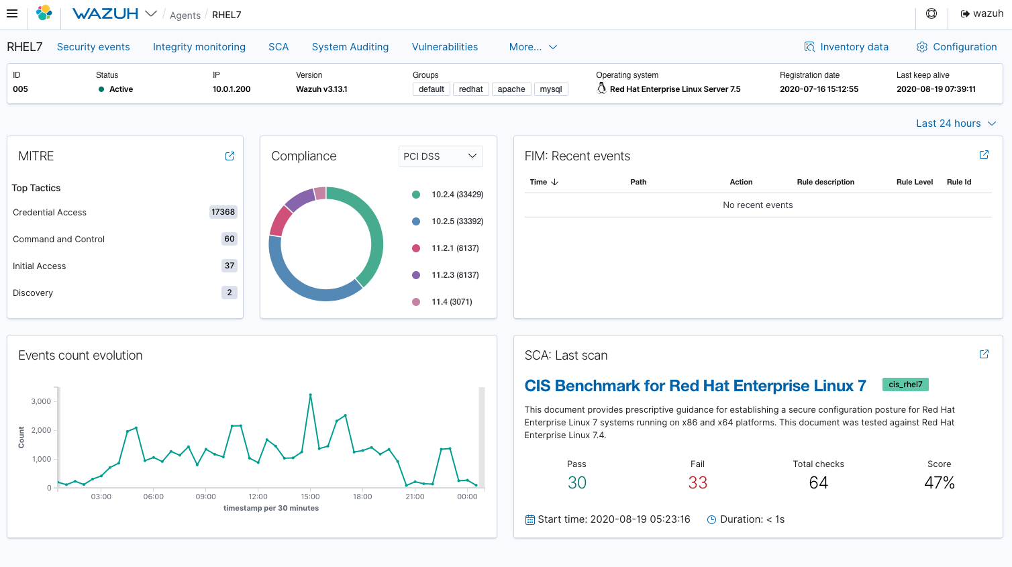
Task: Expand the More... tab menu
Action: coord(532,46)
